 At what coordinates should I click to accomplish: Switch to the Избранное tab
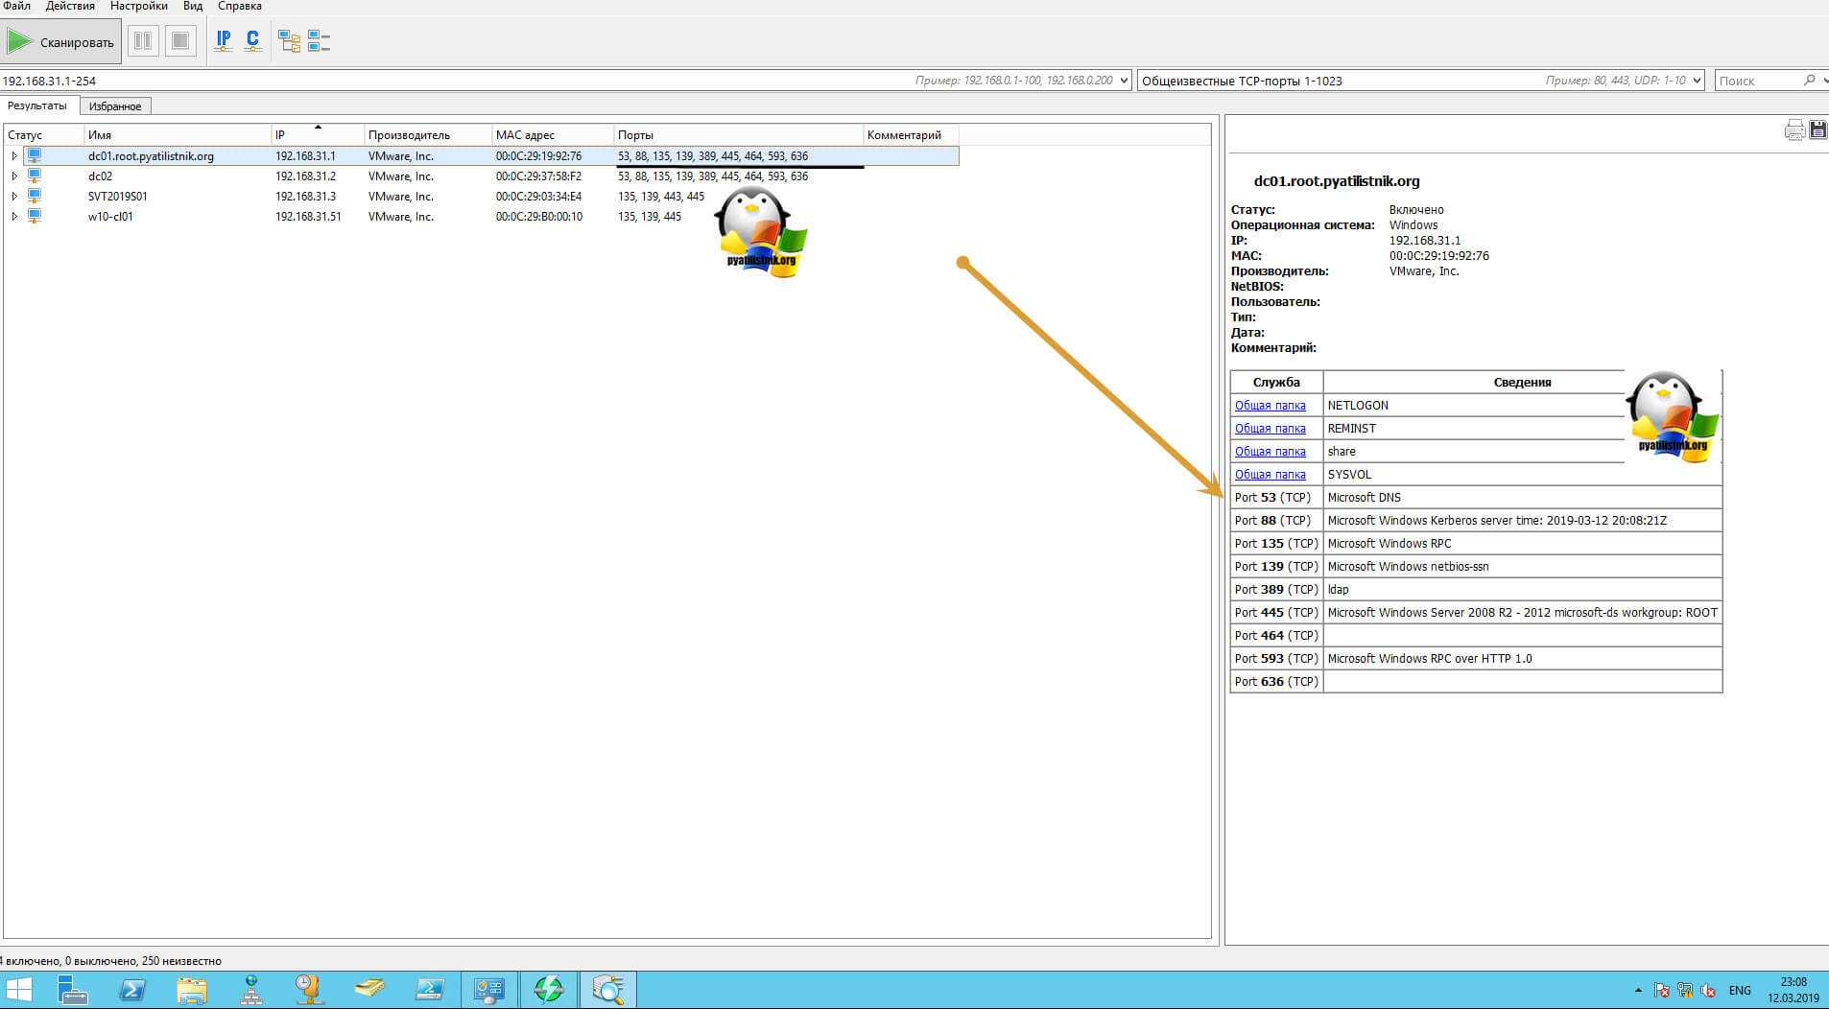tap(115, 106)
